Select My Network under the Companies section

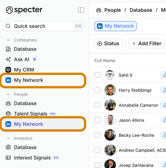click(x=43, y=80)
